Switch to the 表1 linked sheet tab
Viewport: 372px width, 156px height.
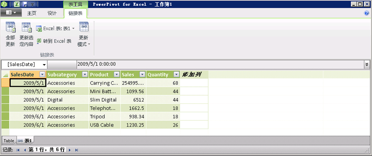click(25, 141)
